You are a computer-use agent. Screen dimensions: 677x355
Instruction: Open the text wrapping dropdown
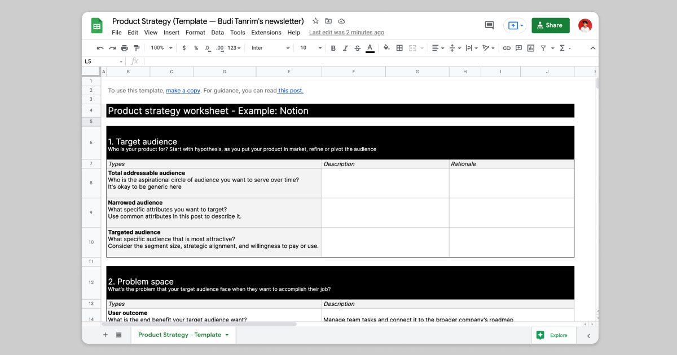tap(472, 48)
